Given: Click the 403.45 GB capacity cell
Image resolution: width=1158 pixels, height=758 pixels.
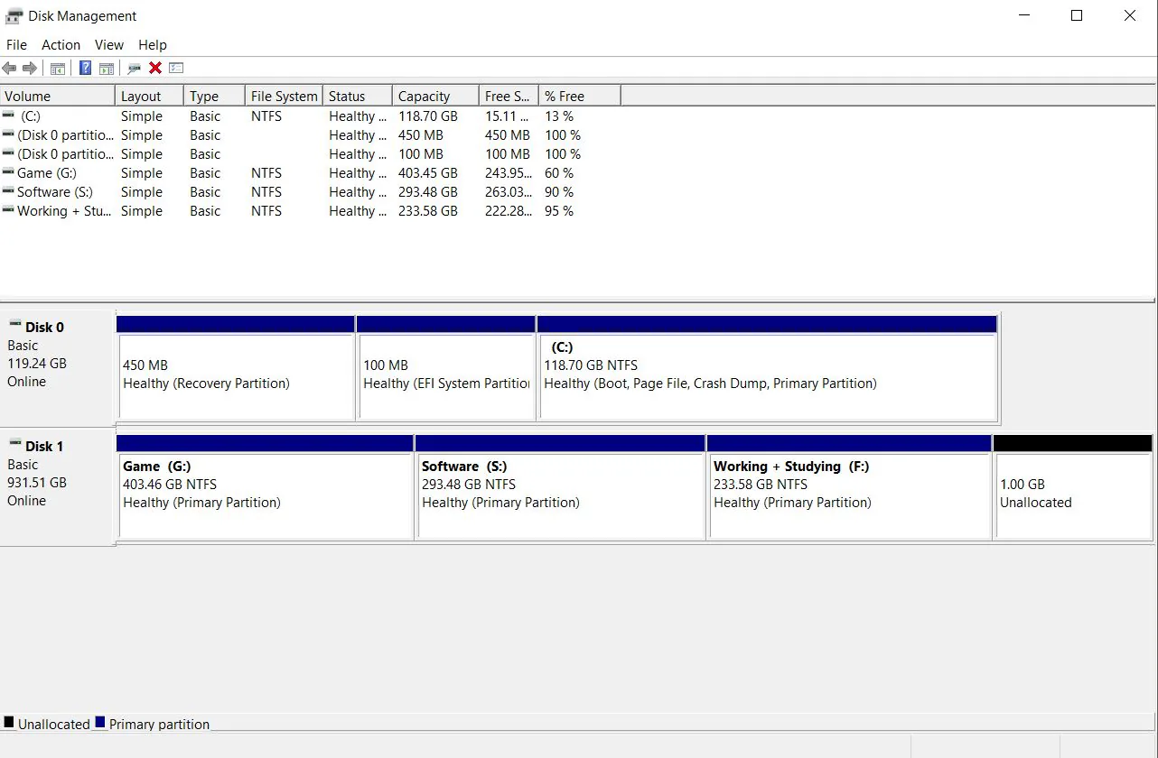Looking at the screenshot, I should tap(428, 173).
